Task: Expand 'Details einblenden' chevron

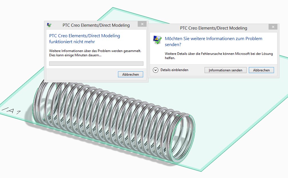Action: (x=155, y=70)
